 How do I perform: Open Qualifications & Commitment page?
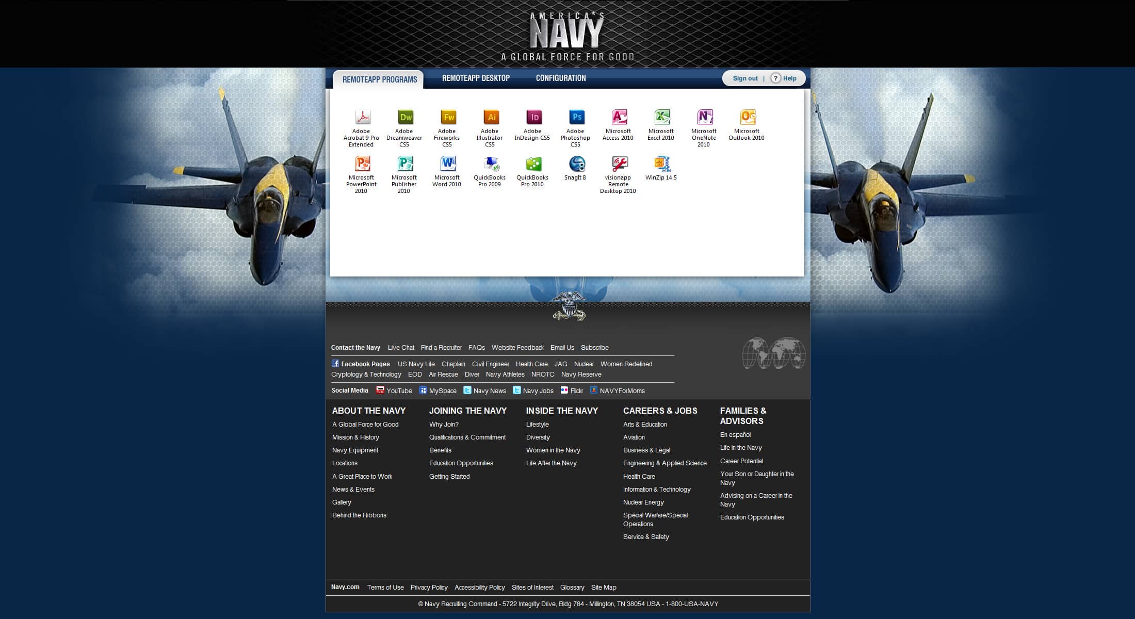pos(467,437)
